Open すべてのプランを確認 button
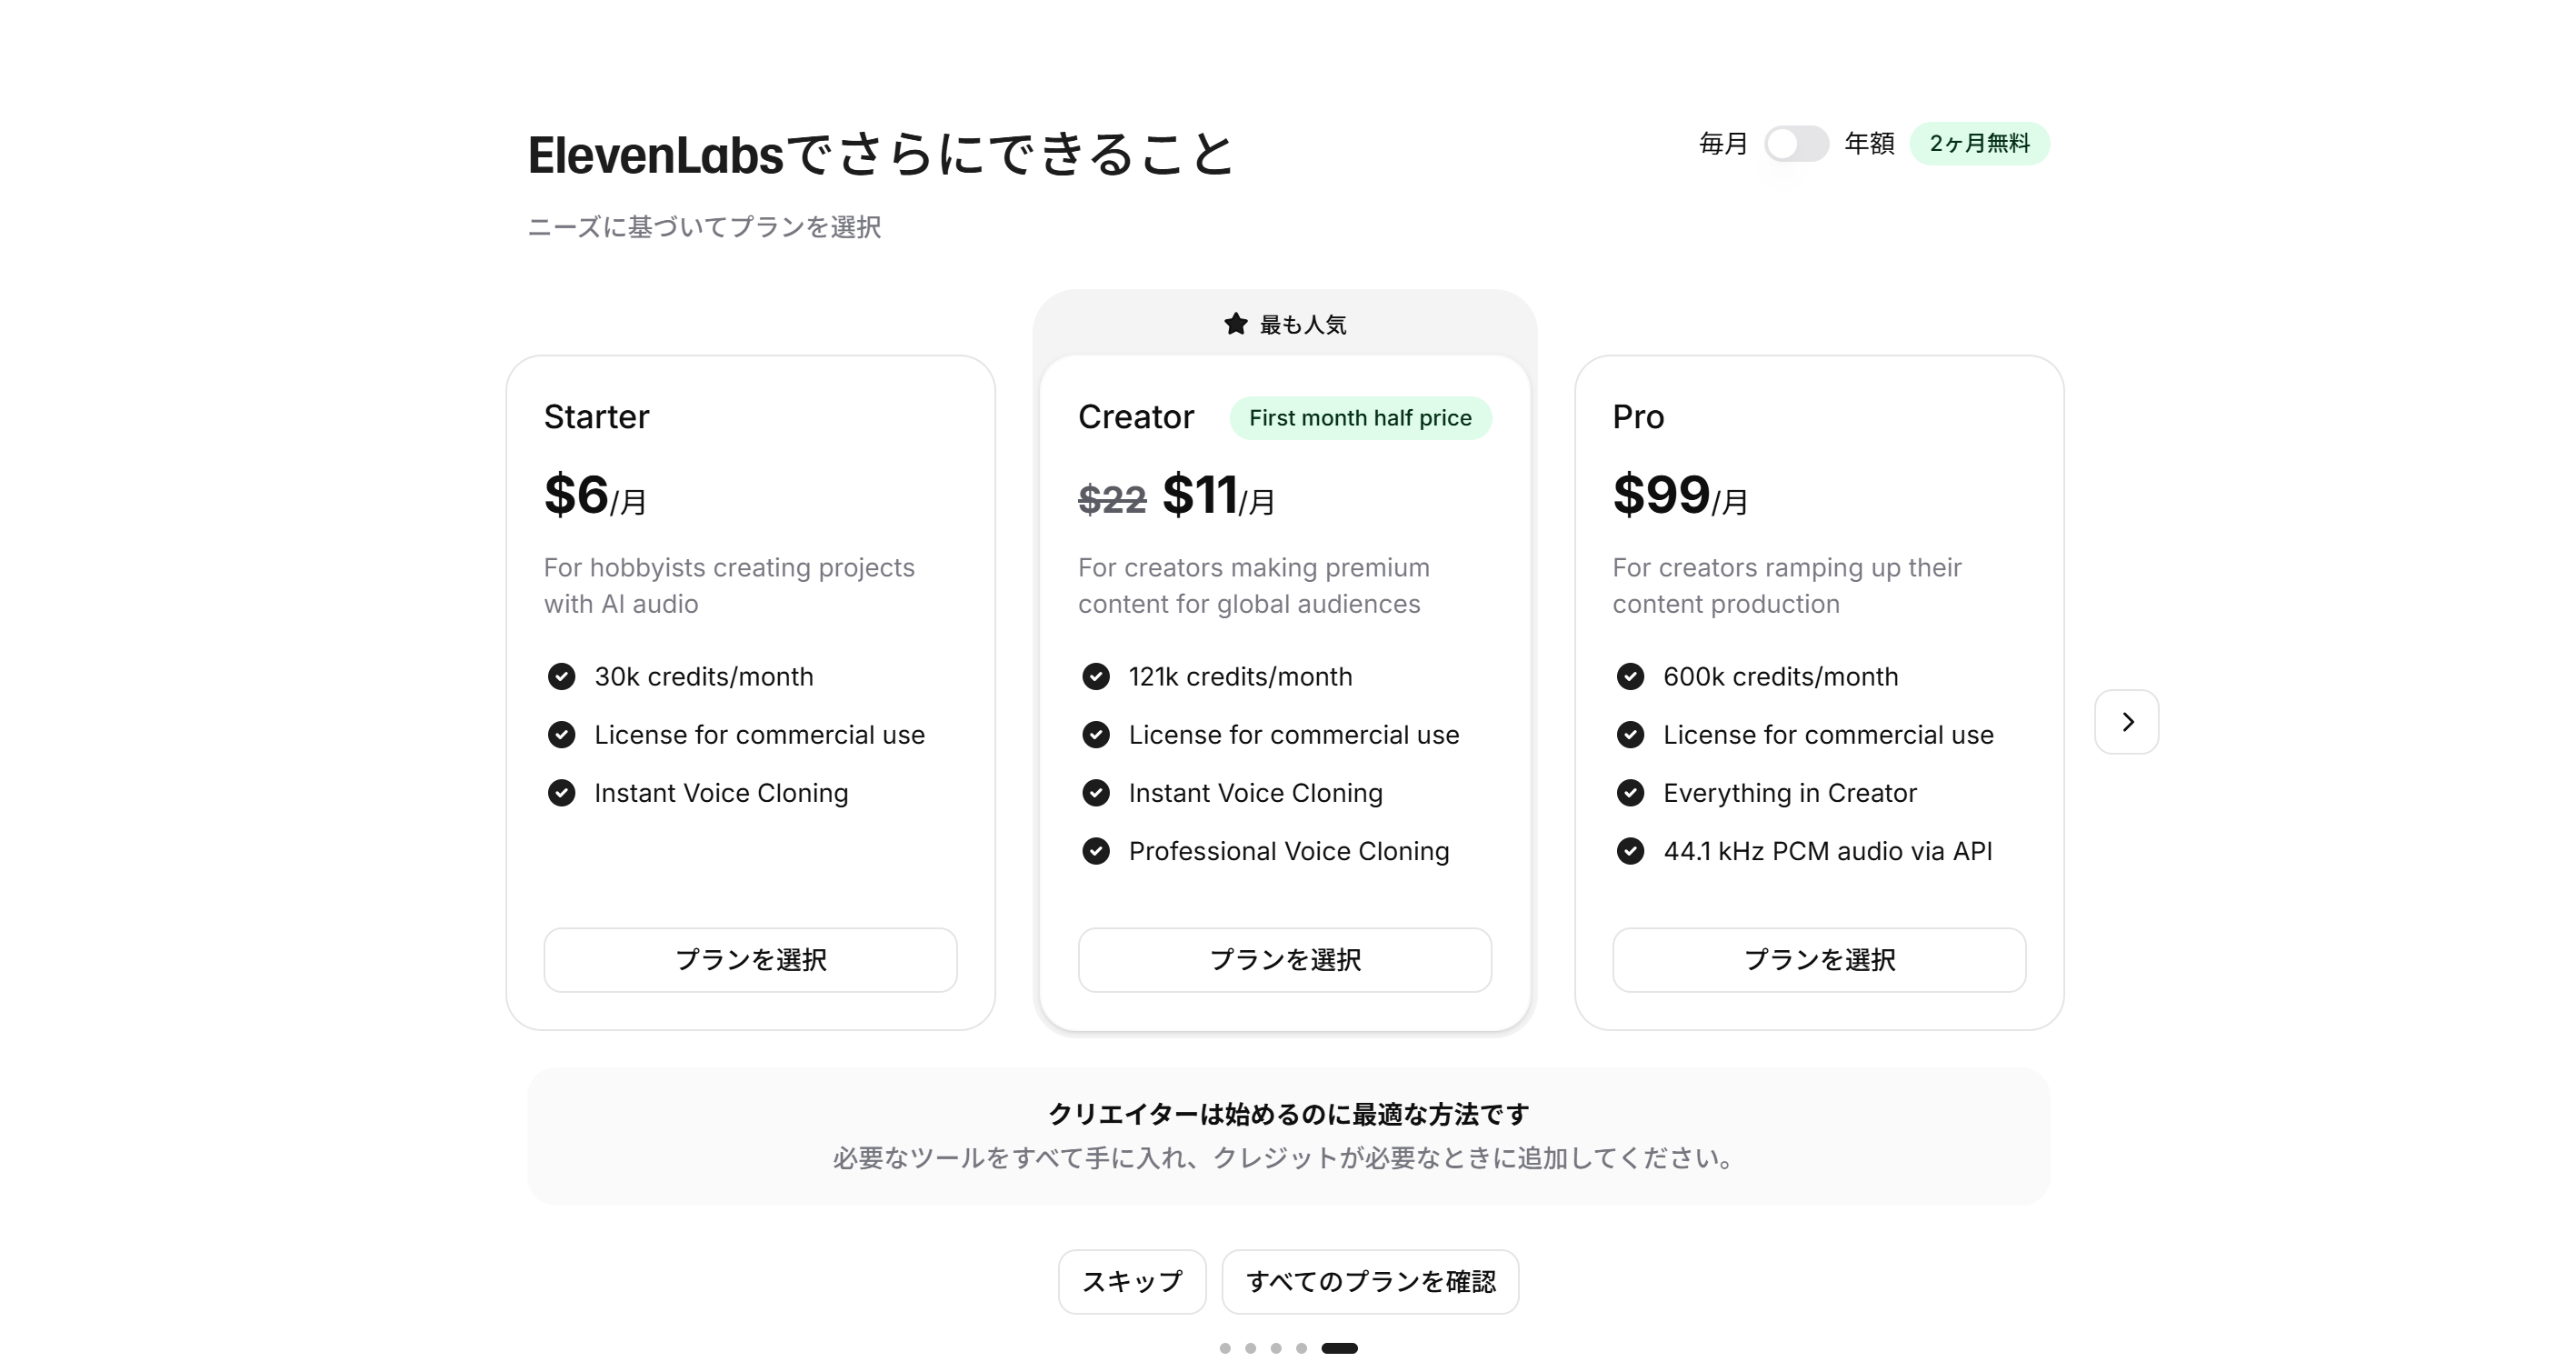2576x1372 pixels. coord(1370,1281)
